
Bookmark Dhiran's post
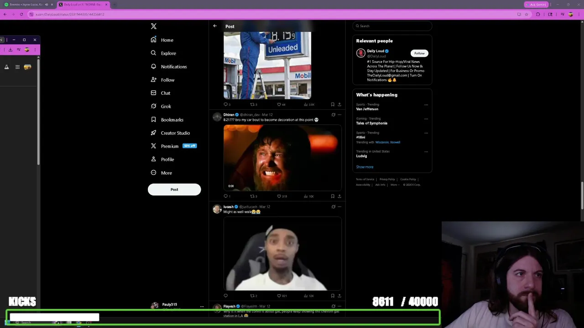(333, 196)
